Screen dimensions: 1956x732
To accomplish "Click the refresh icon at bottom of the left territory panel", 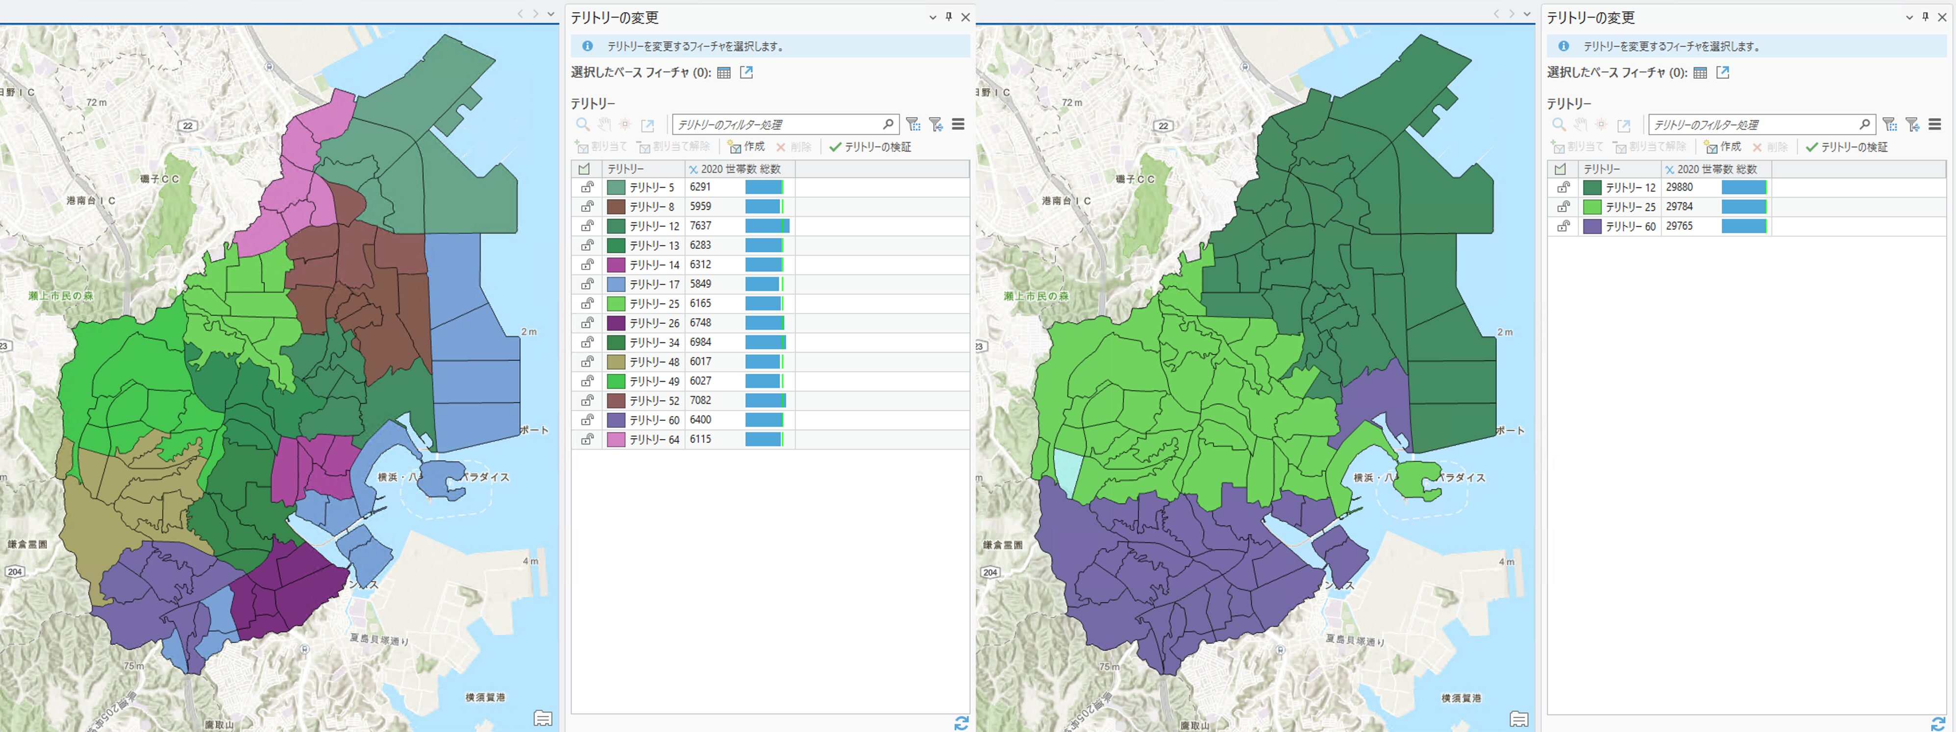I will [961, 723].
